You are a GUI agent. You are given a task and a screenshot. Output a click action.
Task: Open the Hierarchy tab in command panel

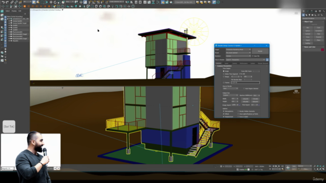(x=312, y=11)
